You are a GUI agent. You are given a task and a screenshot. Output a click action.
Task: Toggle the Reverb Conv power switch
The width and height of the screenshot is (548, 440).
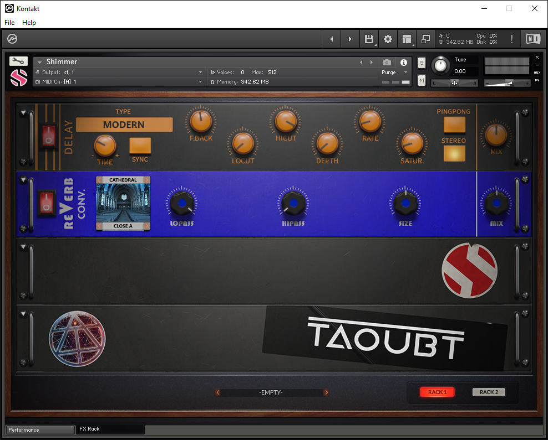click(46, 202)
